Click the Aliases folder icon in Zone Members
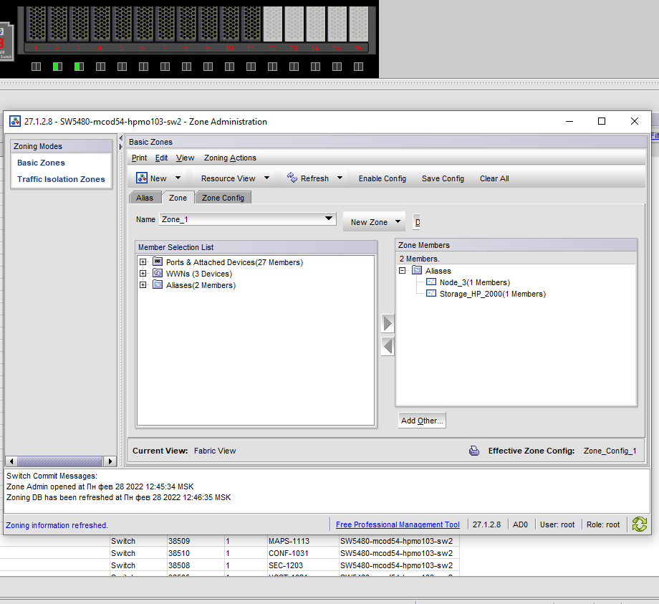 pyautogui.click(x=416, y=270)
